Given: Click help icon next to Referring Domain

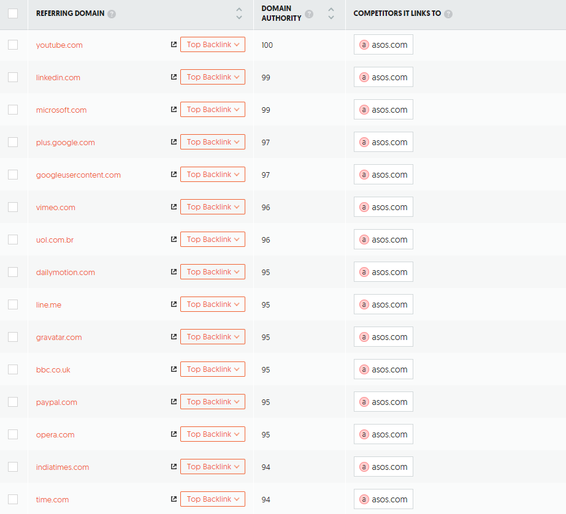Looking at the screenshot, I should tap(112, 14).
